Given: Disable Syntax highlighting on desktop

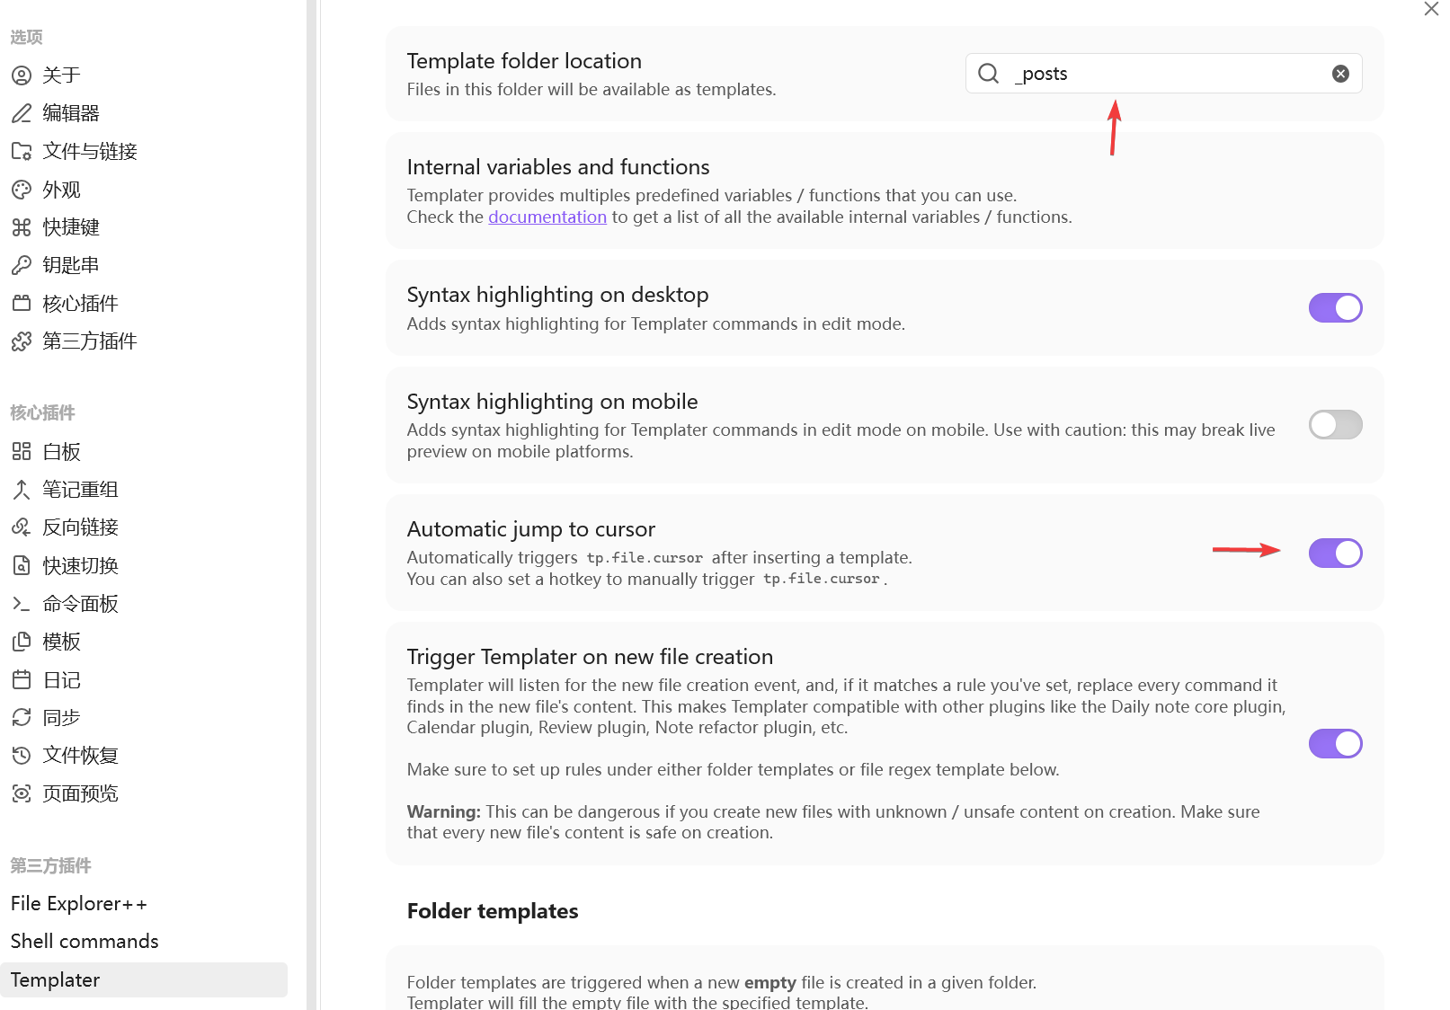Looking at the screenshot, I should click(x=1335, y=308).
